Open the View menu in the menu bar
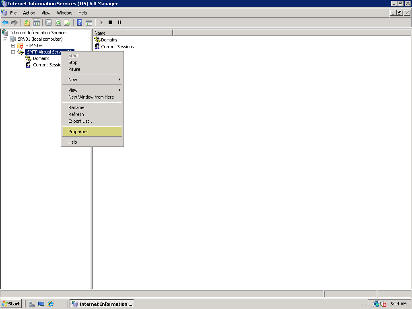Viewport: 412px width, 309px height. [x=46, y=13]
